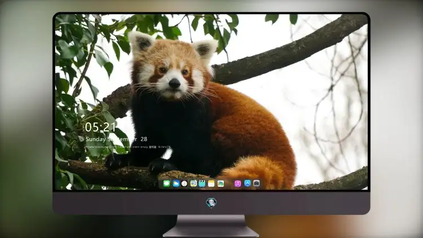Launch the Weather app from the dock
423x238 pixels.
[176, 184]
